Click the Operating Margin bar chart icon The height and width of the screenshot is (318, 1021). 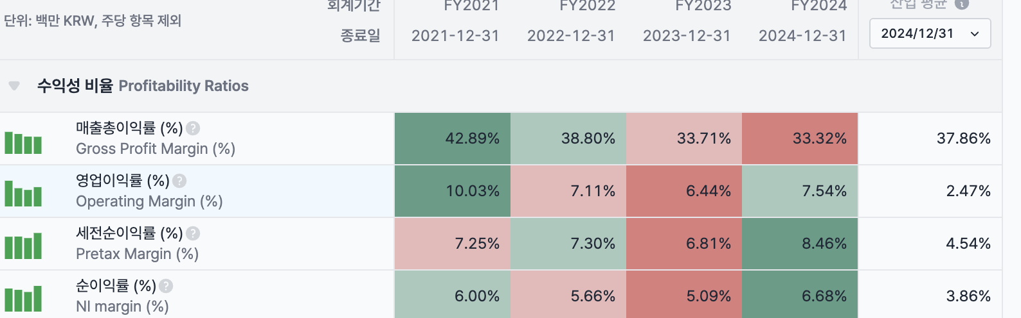point(23,194)
